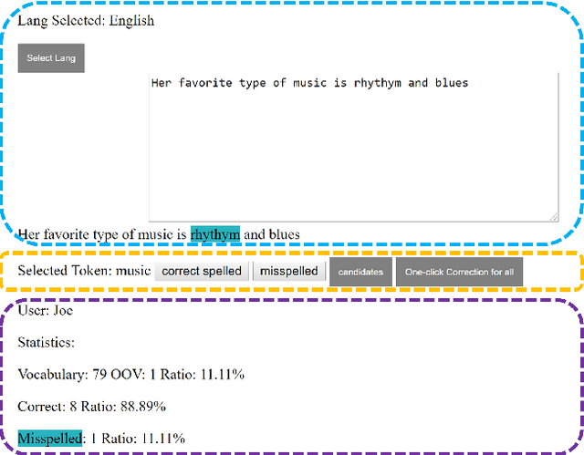Show candidates for the selected token
This screenshot has width=584, height=455.
(360, 272)
